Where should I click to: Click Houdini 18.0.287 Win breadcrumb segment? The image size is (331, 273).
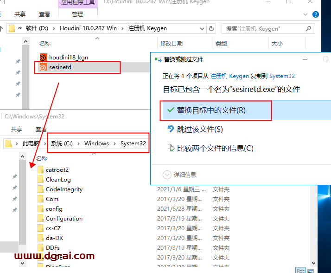[88, 28]
